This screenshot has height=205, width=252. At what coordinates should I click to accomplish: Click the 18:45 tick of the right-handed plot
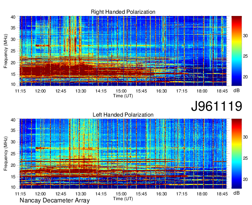[222, 91]
